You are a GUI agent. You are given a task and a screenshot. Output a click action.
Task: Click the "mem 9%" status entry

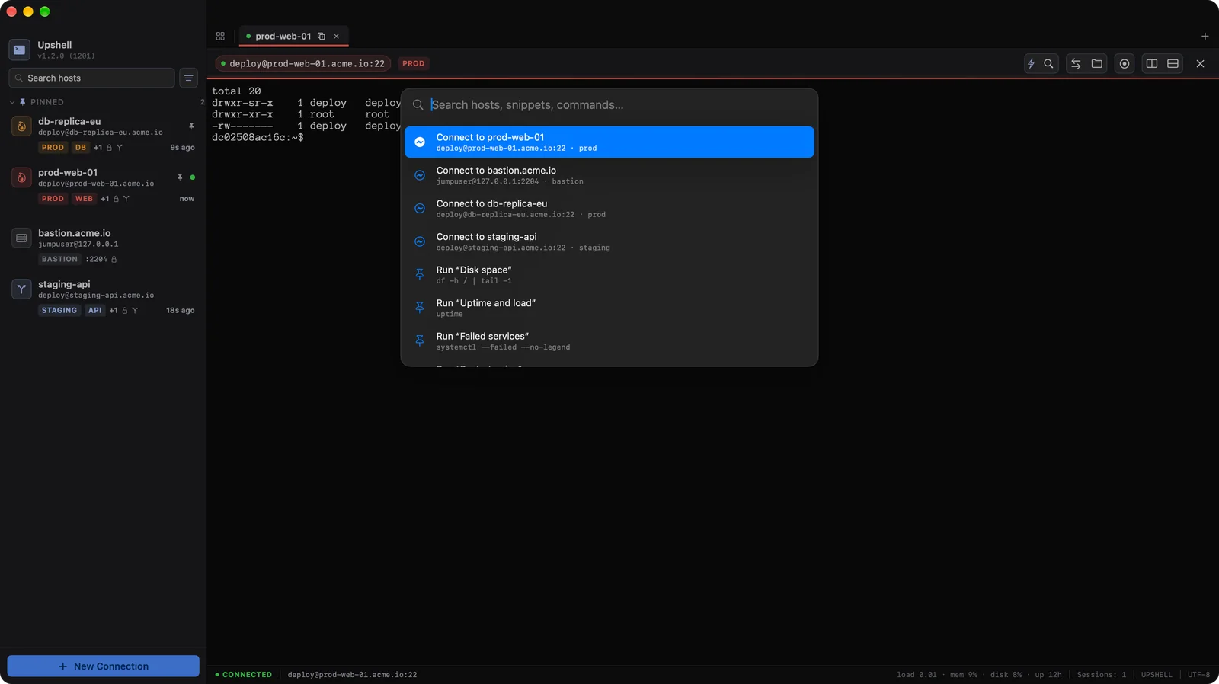point(964,675)
